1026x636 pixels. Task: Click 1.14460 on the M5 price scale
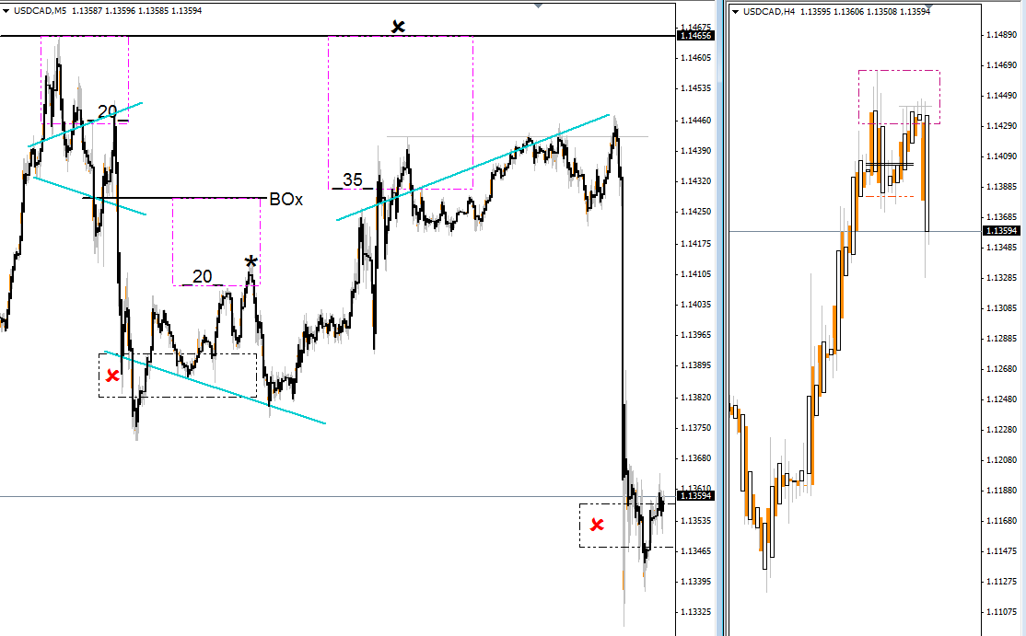click(x=695, y=121)
